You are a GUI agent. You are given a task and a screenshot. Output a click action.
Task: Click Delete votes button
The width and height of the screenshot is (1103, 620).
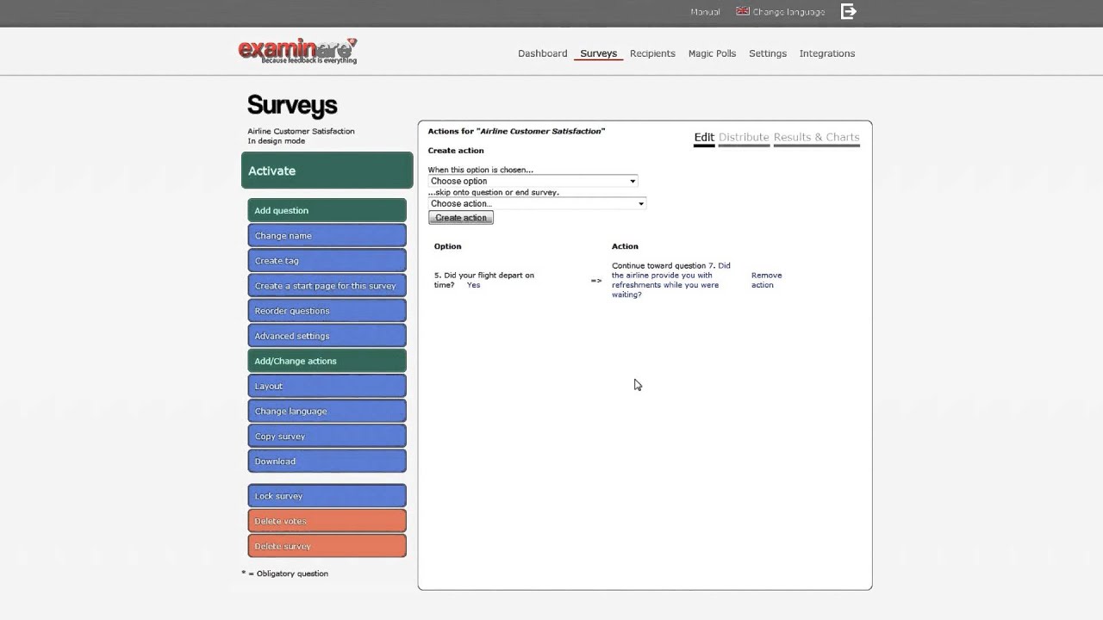point(327,521)
